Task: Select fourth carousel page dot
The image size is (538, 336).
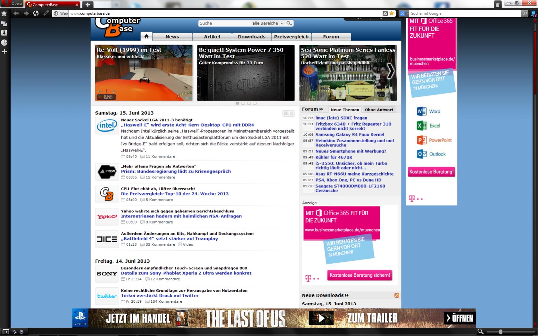Action: click(255, 103)
